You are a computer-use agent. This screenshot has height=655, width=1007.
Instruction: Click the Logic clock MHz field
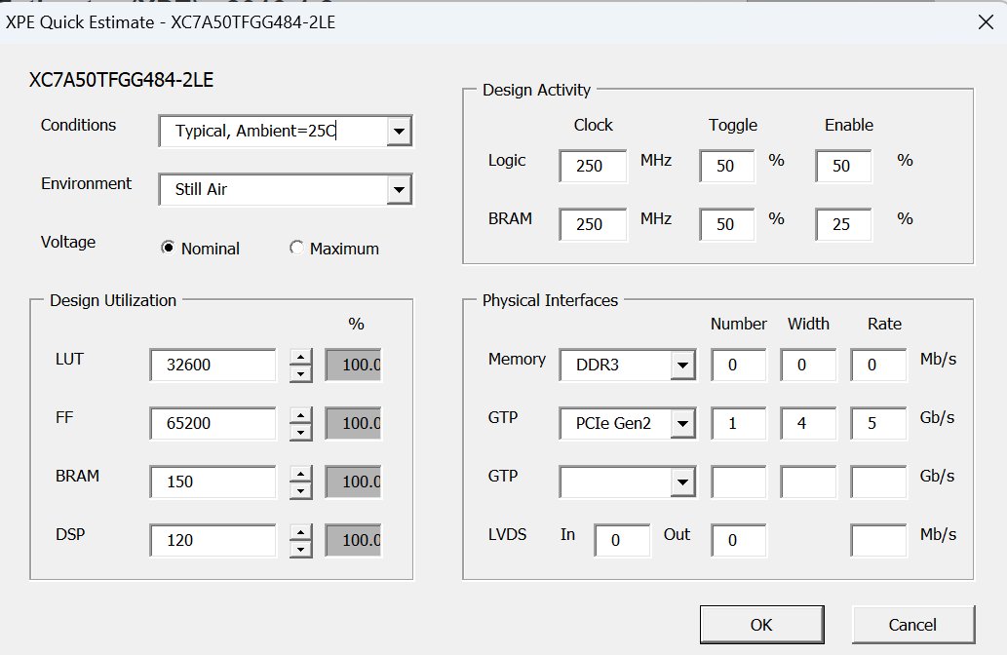593,166
